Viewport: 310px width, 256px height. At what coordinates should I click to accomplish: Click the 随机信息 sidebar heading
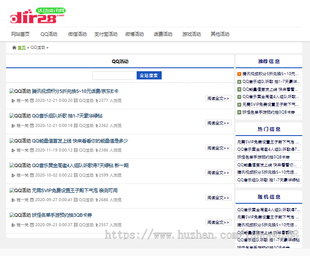pos(269,197)
